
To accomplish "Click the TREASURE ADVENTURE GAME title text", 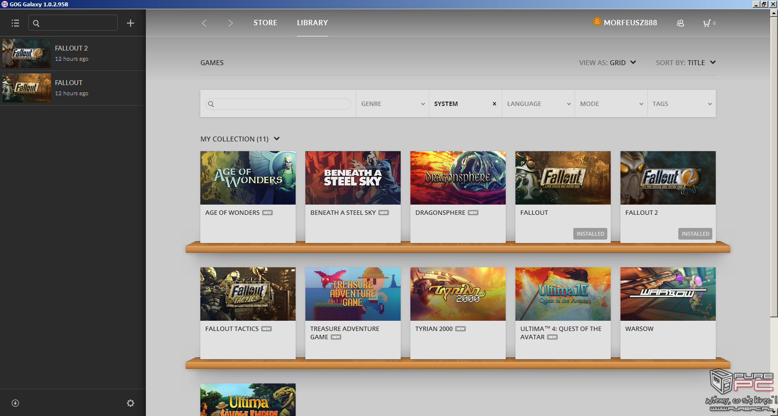I will 345,333.
